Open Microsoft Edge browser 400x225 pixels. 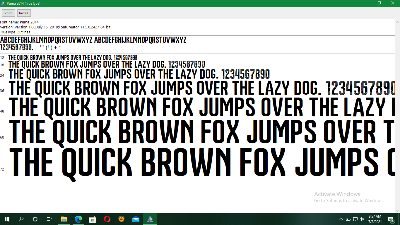pos(78,219)
